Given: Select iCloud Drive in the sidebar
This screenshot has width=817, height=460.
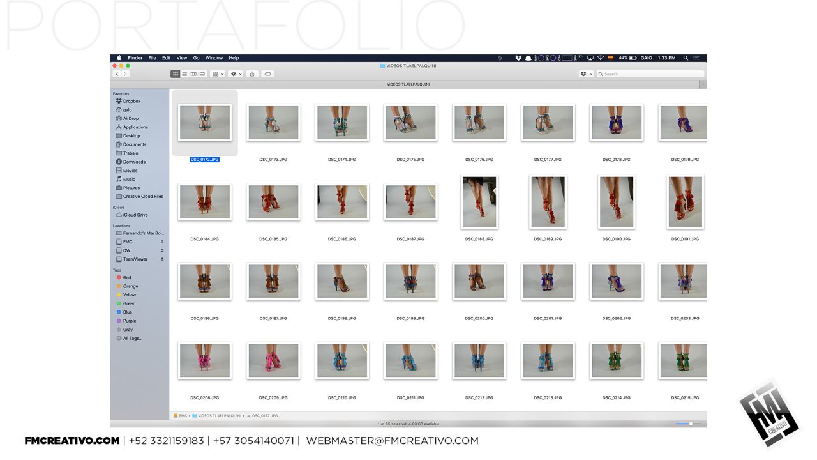Looking at the screenshot, I should coord(132,215).
